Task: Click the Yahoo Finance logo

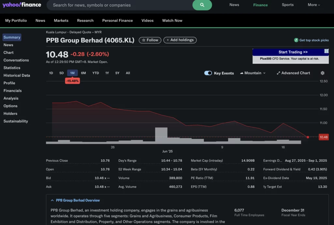Action: tap(22, 5)
